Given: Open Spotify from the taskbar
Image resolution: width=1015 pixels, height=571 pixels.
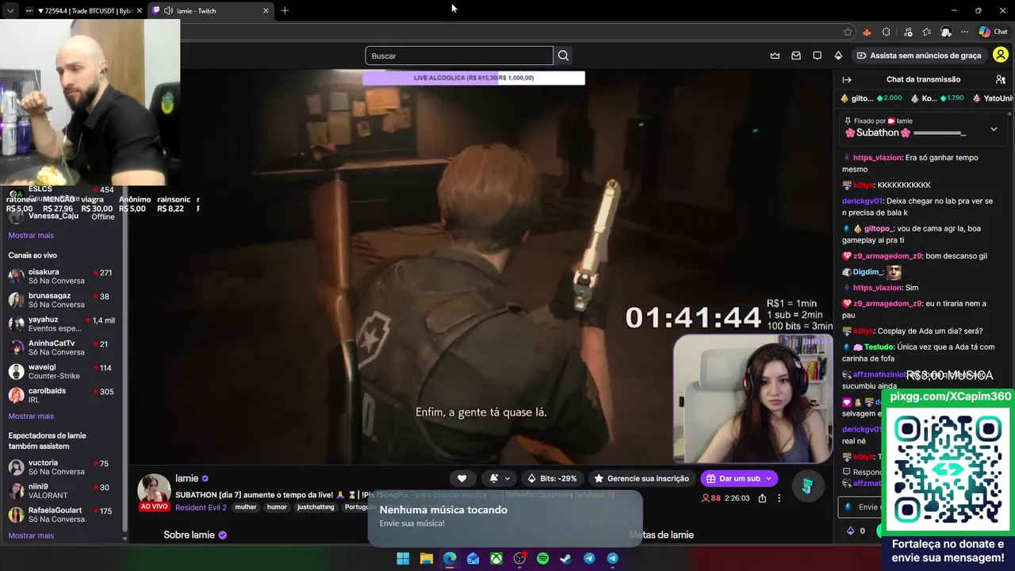Looking at the screenshot, I should coord(542,558).
